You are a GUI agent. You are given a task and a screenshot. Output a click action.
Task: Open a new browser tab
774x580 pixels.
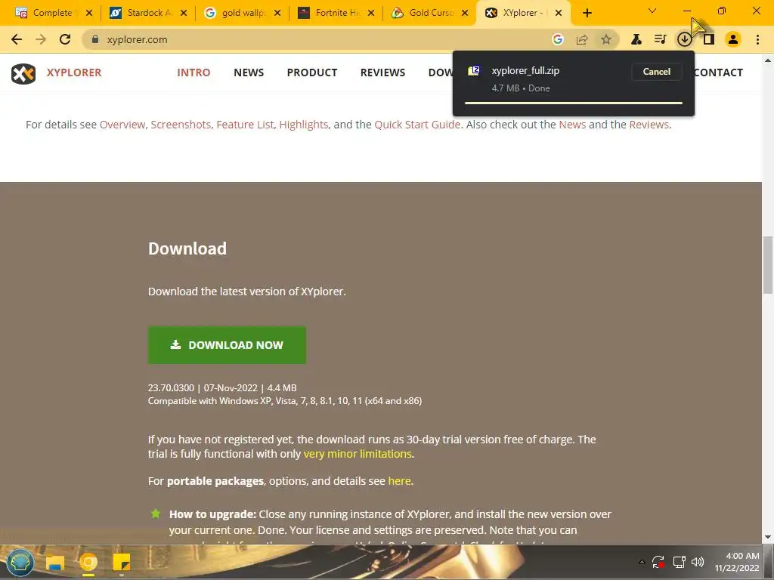point(587,13)
